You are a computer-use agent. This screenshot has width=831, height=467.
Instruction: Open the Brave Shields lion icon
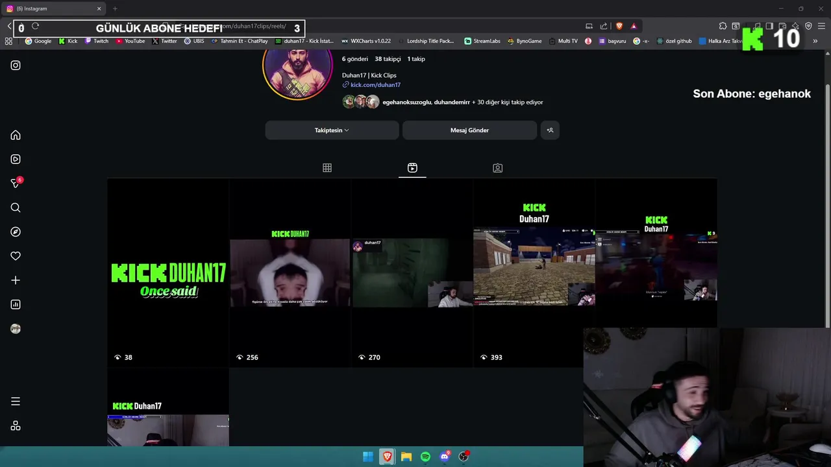click(x=619, y=27)
